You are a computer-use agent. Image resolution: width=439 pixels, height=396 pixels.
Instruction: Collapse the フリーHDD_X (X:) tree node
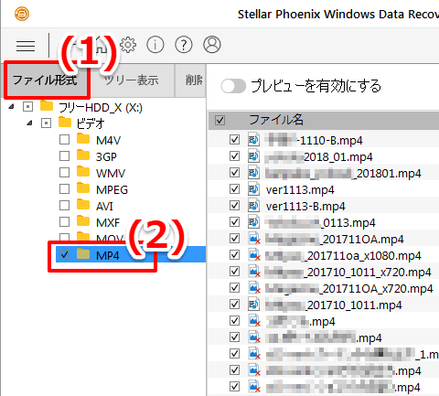[12, 106]
